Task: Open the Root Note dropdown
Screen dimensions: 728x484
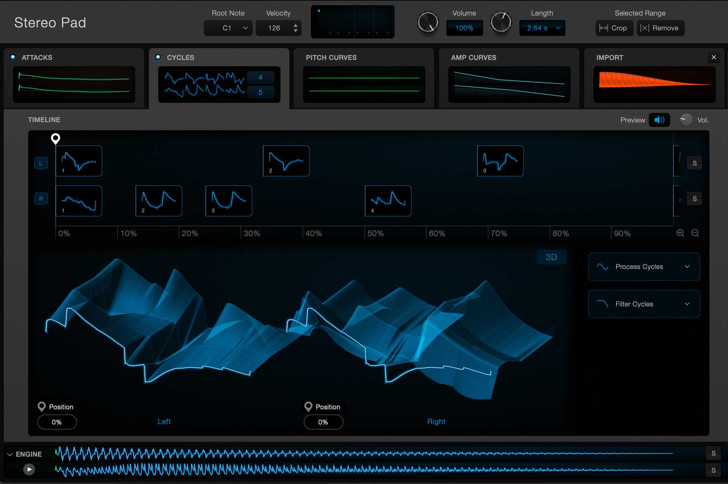Action: 228,28
